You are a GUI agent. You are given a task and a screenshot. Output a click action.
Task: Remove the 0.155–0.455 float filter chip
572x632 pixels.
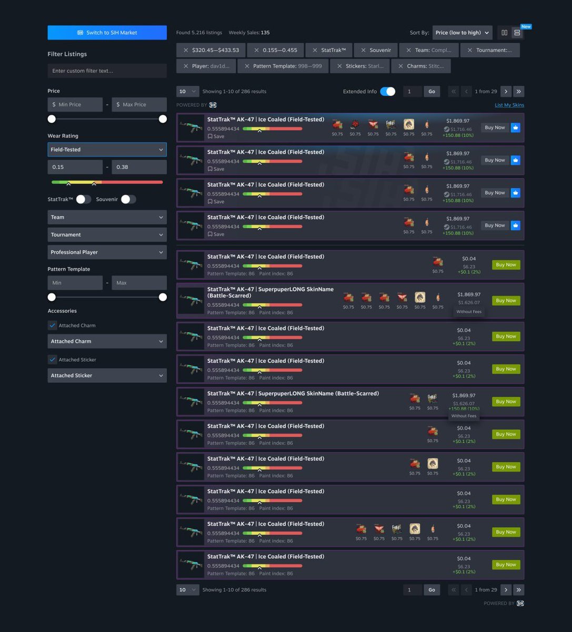[256, 50]
